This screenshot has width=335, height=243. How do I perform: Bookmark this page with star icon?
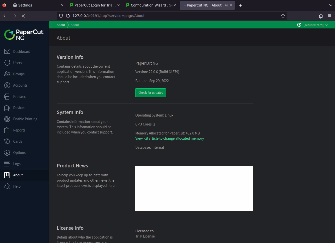coord(283,16)
